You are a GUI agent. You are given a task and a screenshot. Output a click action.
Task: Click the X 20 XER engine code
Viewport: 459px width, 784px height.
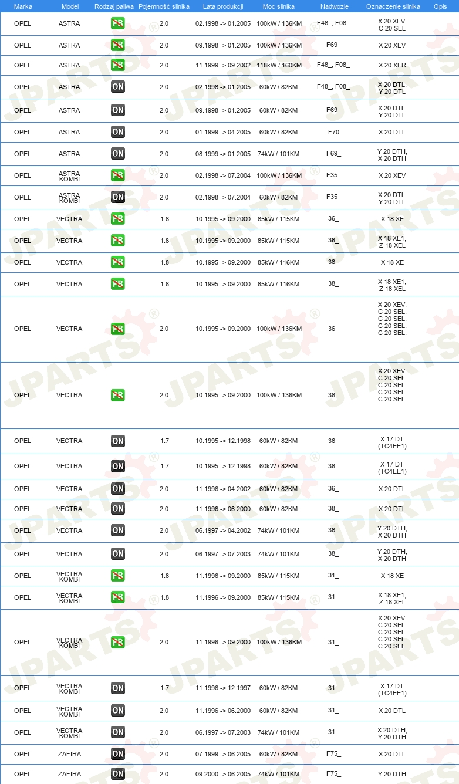(392, 65)
